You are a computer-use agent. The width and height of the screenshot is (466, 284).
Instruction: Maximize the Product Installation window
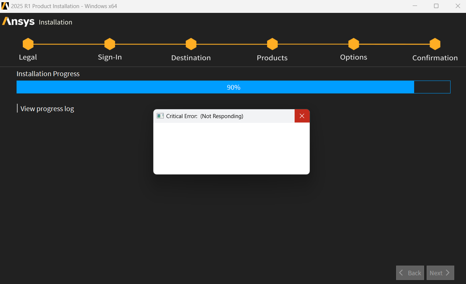[x=436, y=6]
